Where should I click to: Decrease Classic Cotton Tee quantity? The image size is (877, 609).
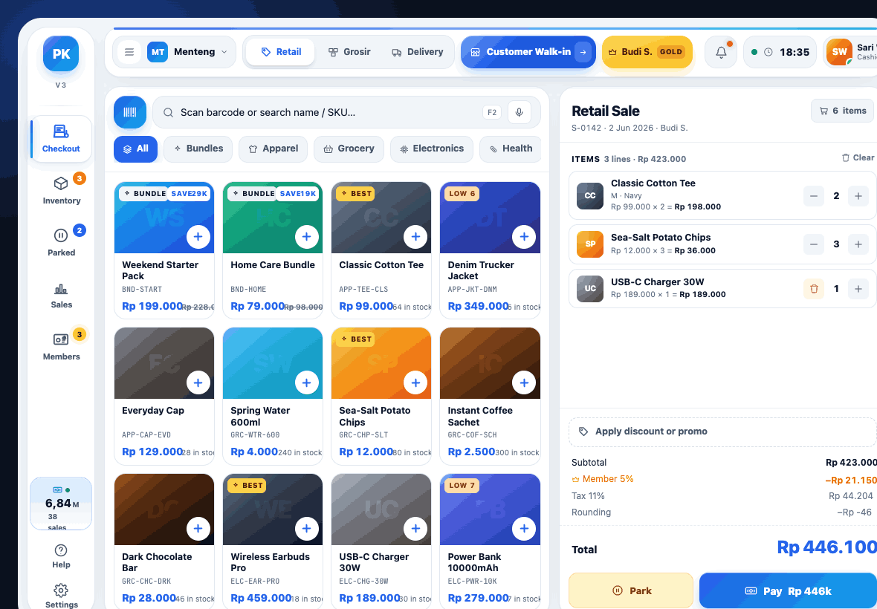(814, 196)
